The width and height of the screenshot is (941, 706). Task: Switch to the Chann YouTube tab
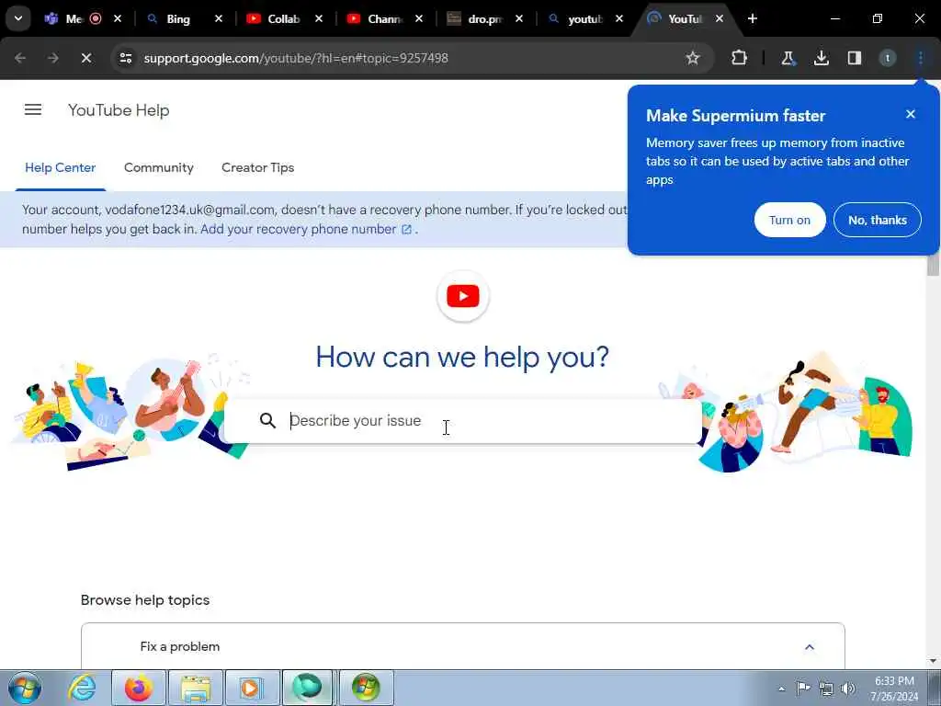point(384,18)
